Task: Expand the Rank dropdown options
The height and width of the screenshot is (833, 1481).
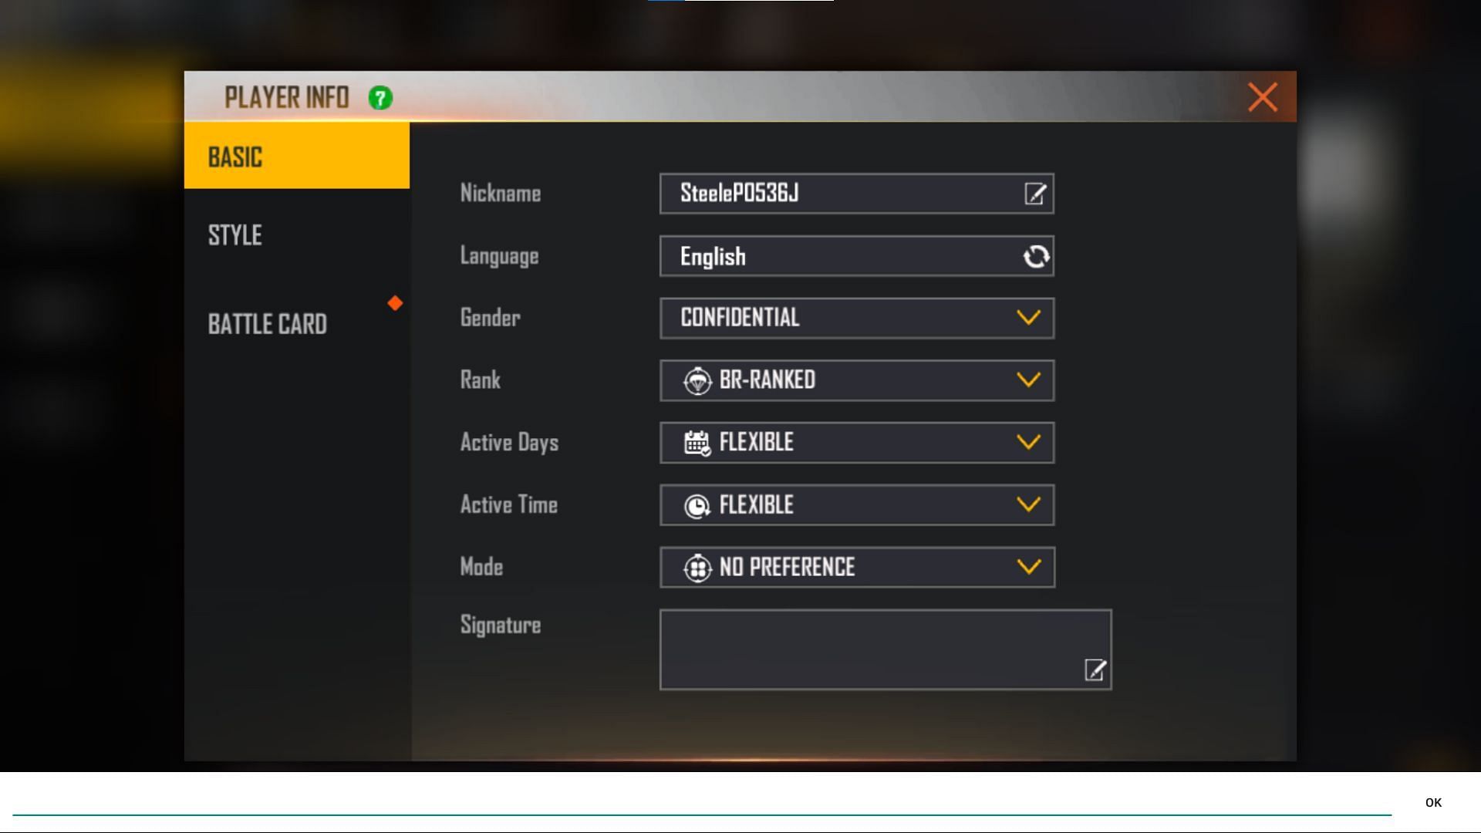Action: pyautogui.click(x=1027, y=380)
